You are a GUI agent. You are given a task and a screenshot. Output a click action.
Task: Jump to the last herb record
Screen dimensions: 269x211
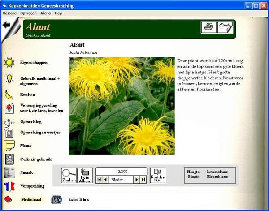click(143, 180)
